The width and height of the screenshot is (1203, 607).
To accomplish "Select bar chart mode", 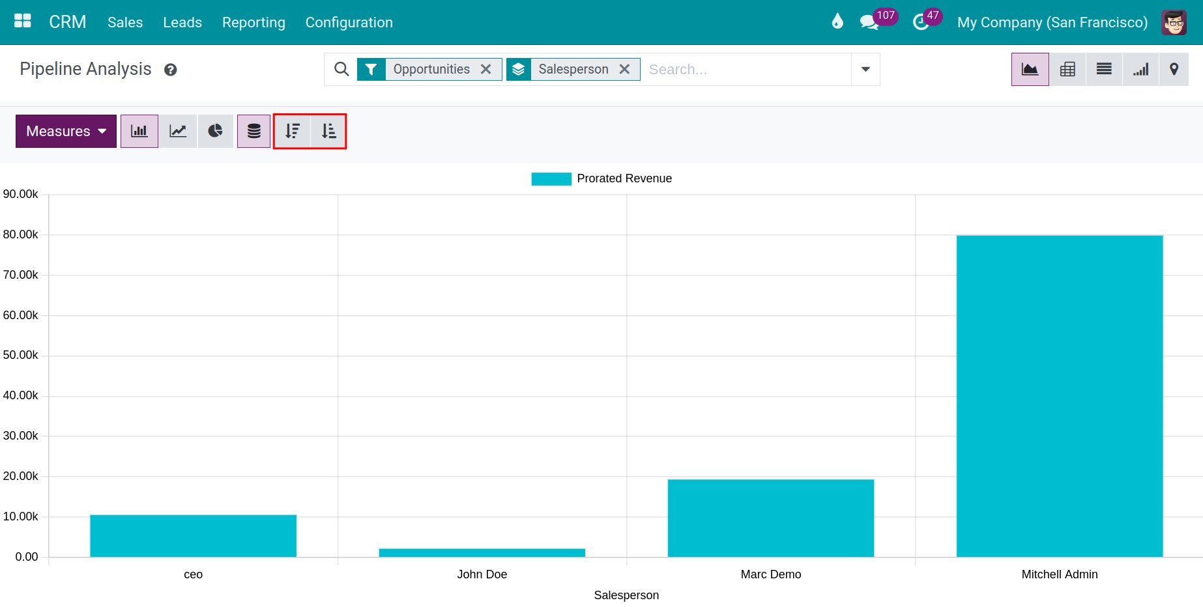I will tap(139, 131).
